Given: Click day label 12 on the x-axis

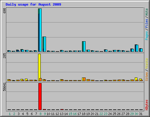Looking at the screenshot, I should [x=57, y=114].
